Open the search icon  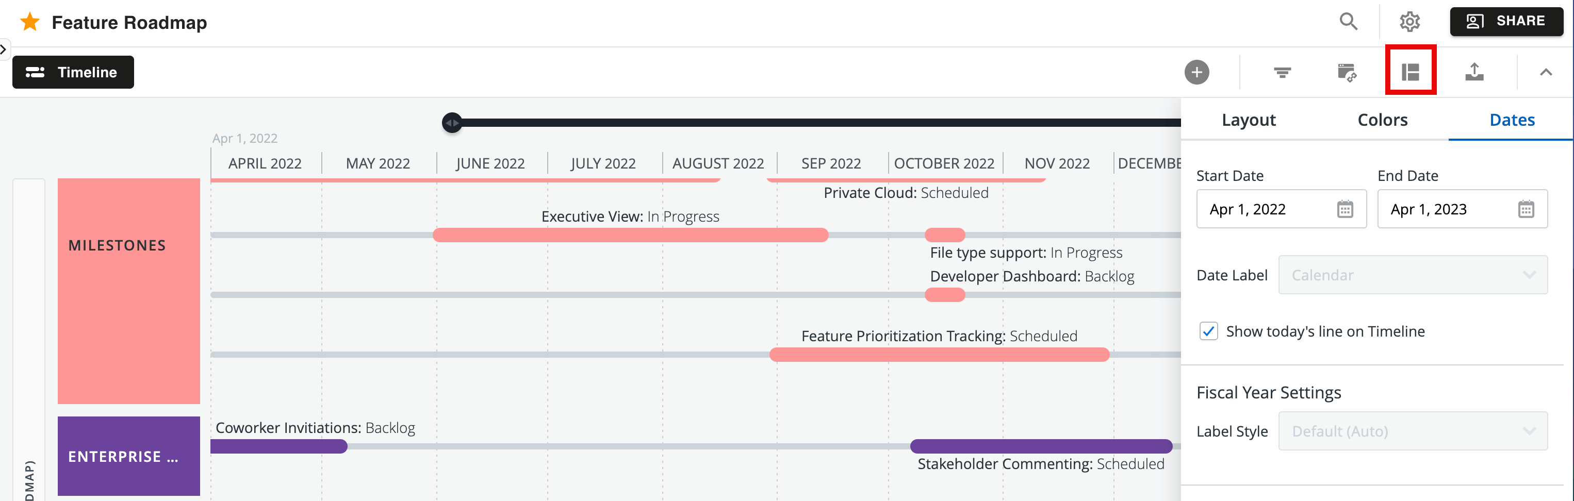tap(1349, 21)
